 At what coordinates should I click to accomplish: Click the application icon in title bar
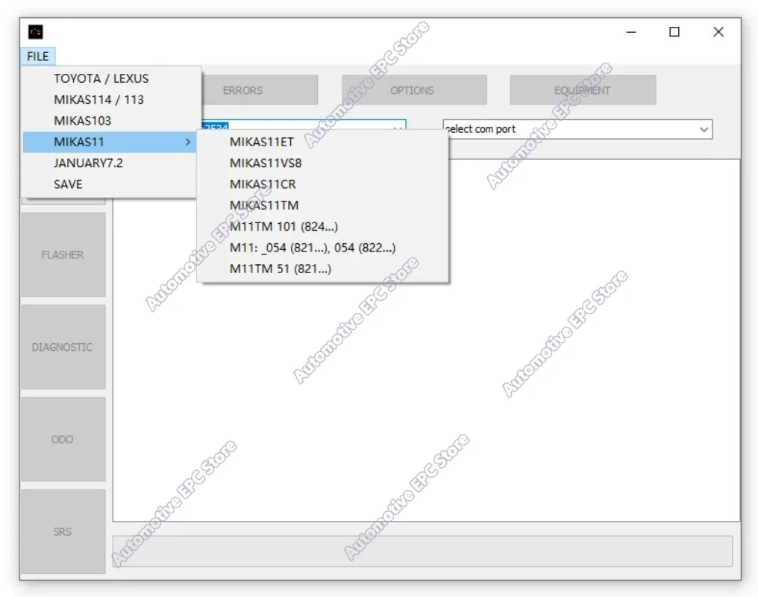(35, 32)
